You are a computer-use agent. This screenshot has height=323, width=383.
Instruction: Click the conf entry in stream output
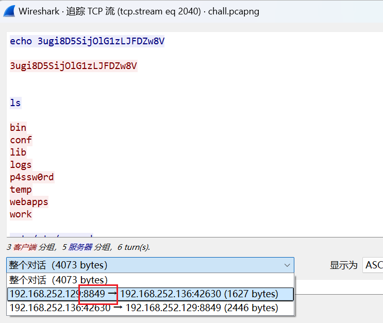point(21,140)
